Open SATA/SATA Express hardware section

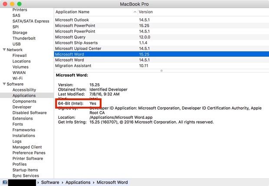31,21
